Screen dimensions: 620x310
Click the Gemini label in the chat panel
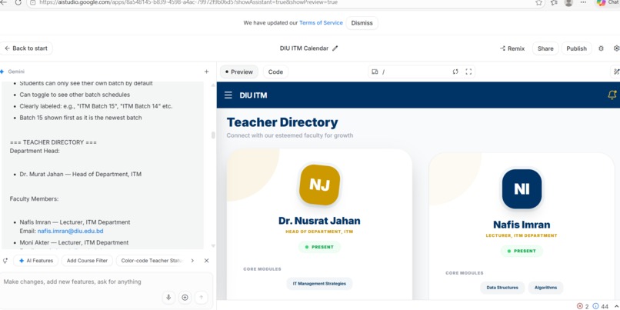16,72
